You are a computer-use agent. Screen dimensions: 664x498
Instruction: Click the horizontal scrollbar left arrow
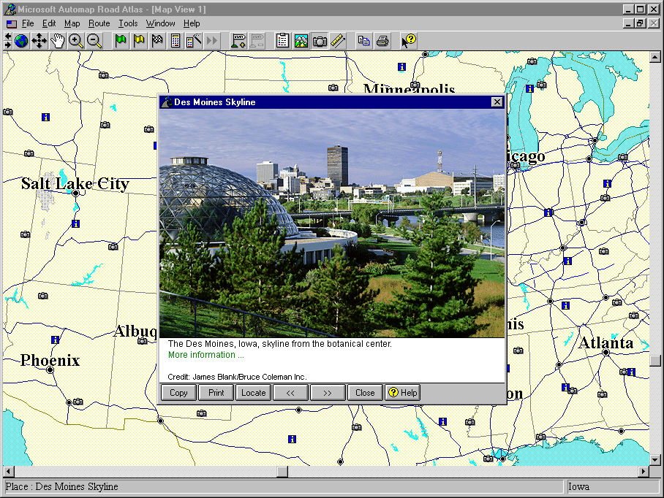8,471
